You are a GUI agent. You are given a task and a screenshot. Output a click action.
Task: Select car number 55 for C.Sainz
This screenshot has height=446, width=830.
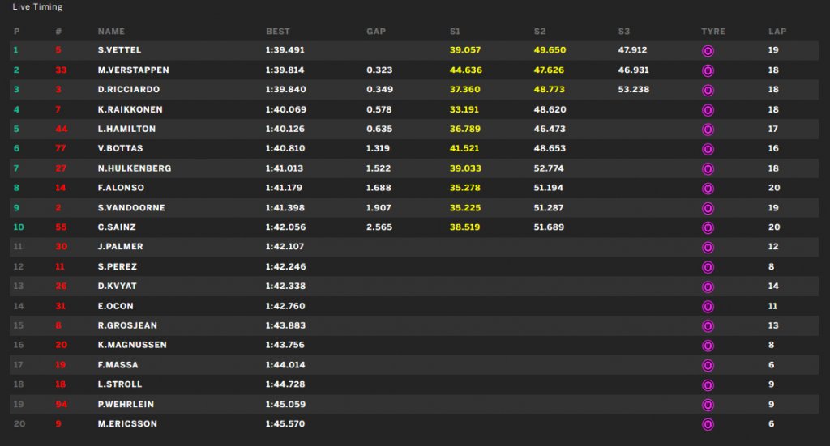61,227
